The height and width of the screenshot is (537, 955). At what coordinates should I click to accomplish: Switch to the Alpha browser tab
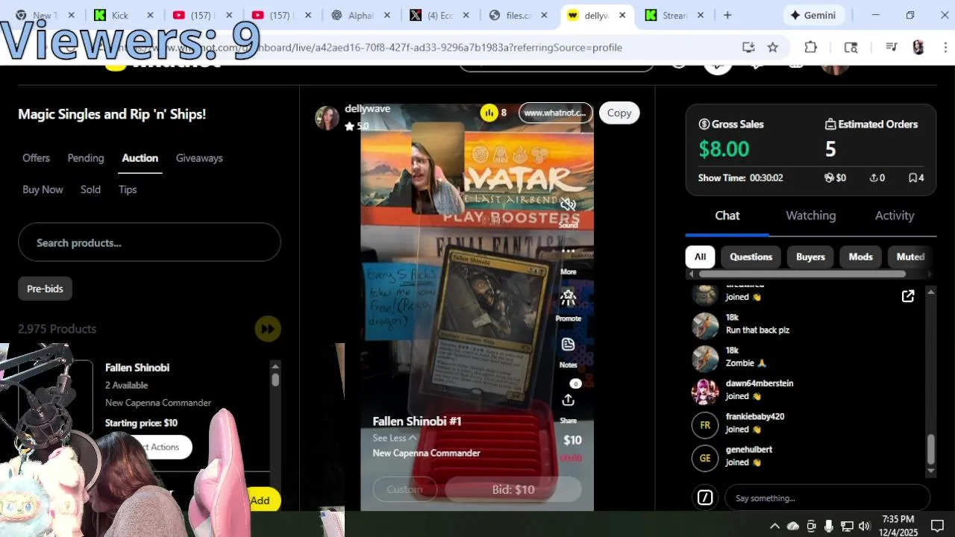pos(361,15)
